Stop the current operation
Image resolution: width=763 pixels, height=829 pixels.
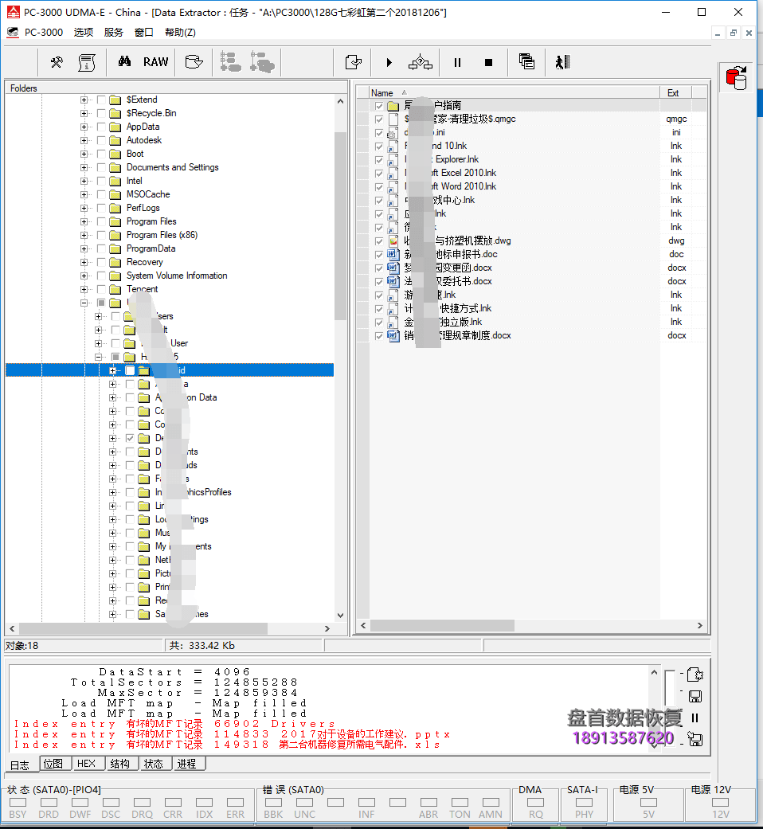tap(488, 62)
